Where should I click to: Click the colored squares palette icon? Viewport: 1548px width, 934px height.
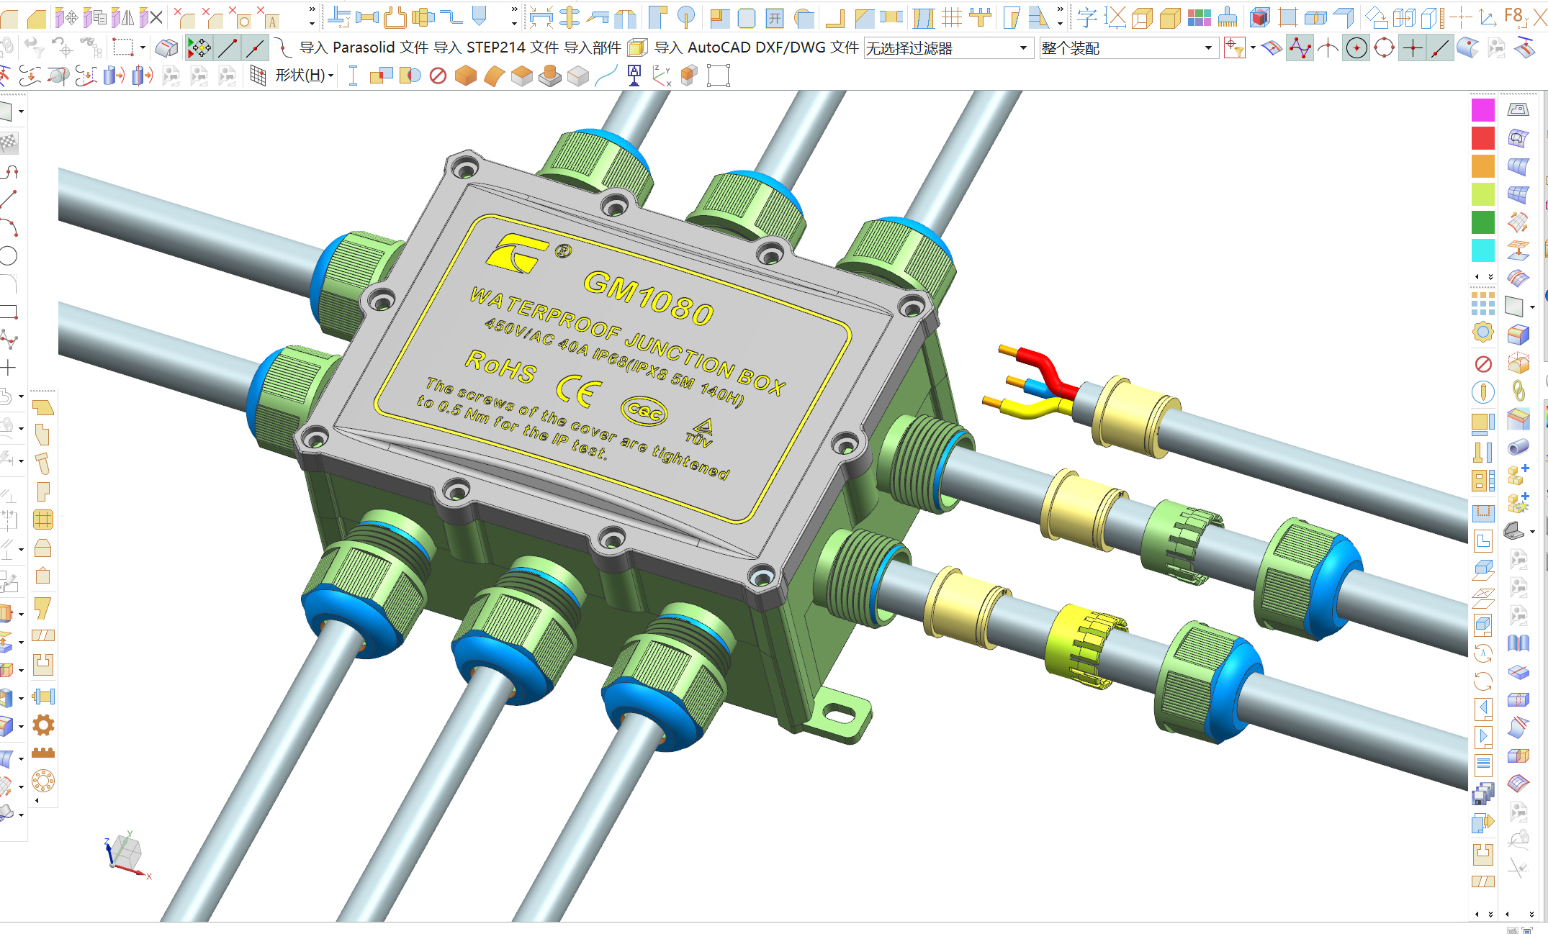[1199, 17]
